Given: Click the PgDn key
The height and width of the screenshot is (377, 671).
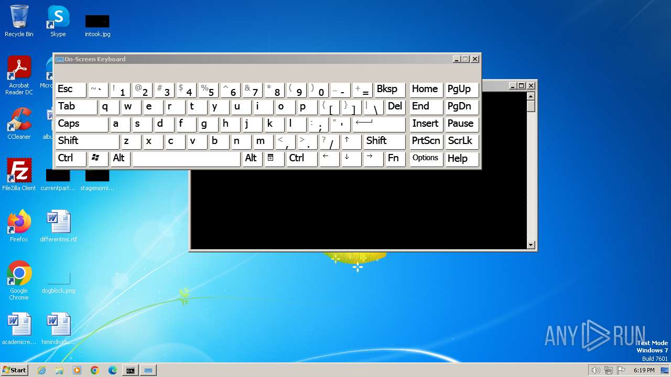Looking at the screenshot, I should click(461, 107).
